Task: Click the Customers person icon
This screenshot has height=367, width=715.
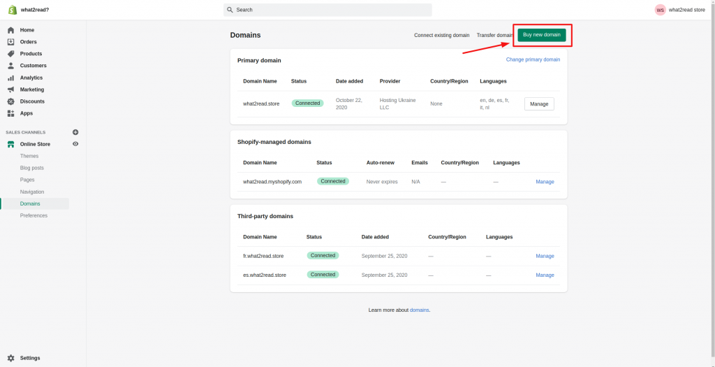Action: tap(11, 66)
